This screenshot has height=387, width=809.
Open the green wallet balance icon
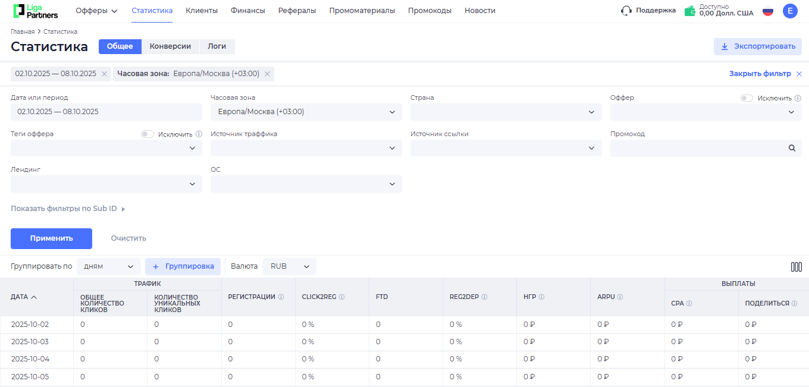coord(690,11)
